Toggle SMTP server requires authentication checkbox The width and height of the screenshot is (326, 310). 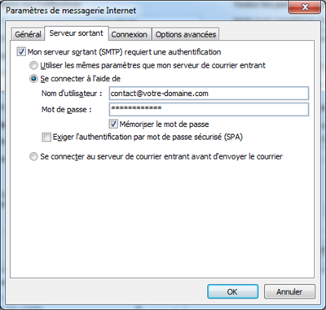click(21, 52)
